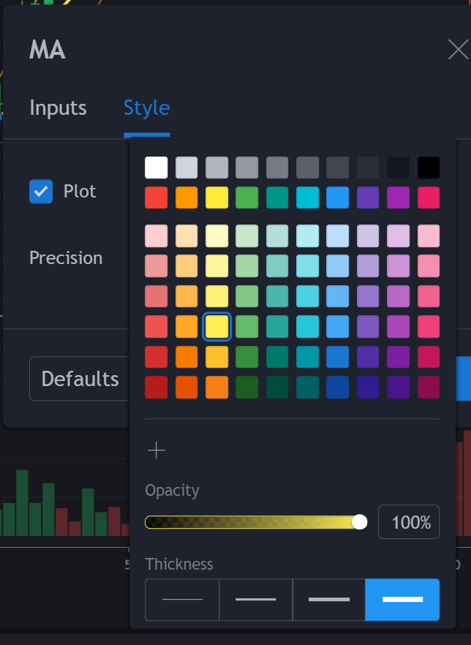This screenshot has width=471, height=645.
Task: Open the Defaults dropdown
Action: [x=80, y=379]
